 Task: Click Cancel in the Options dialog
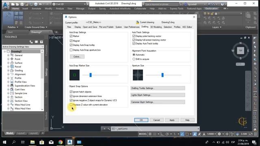156,120
